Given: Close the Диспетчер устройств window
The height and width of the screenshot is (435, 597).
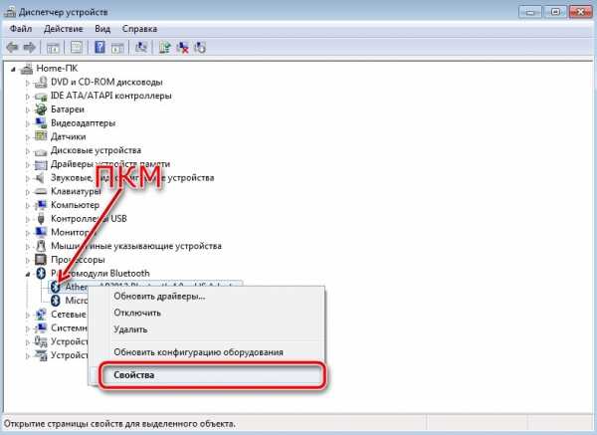Looking at the screenshot, I should tap(581, 12).
